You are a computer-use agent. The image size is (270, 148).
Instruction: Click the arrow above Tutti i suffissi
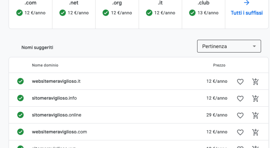tap(246, 3)
